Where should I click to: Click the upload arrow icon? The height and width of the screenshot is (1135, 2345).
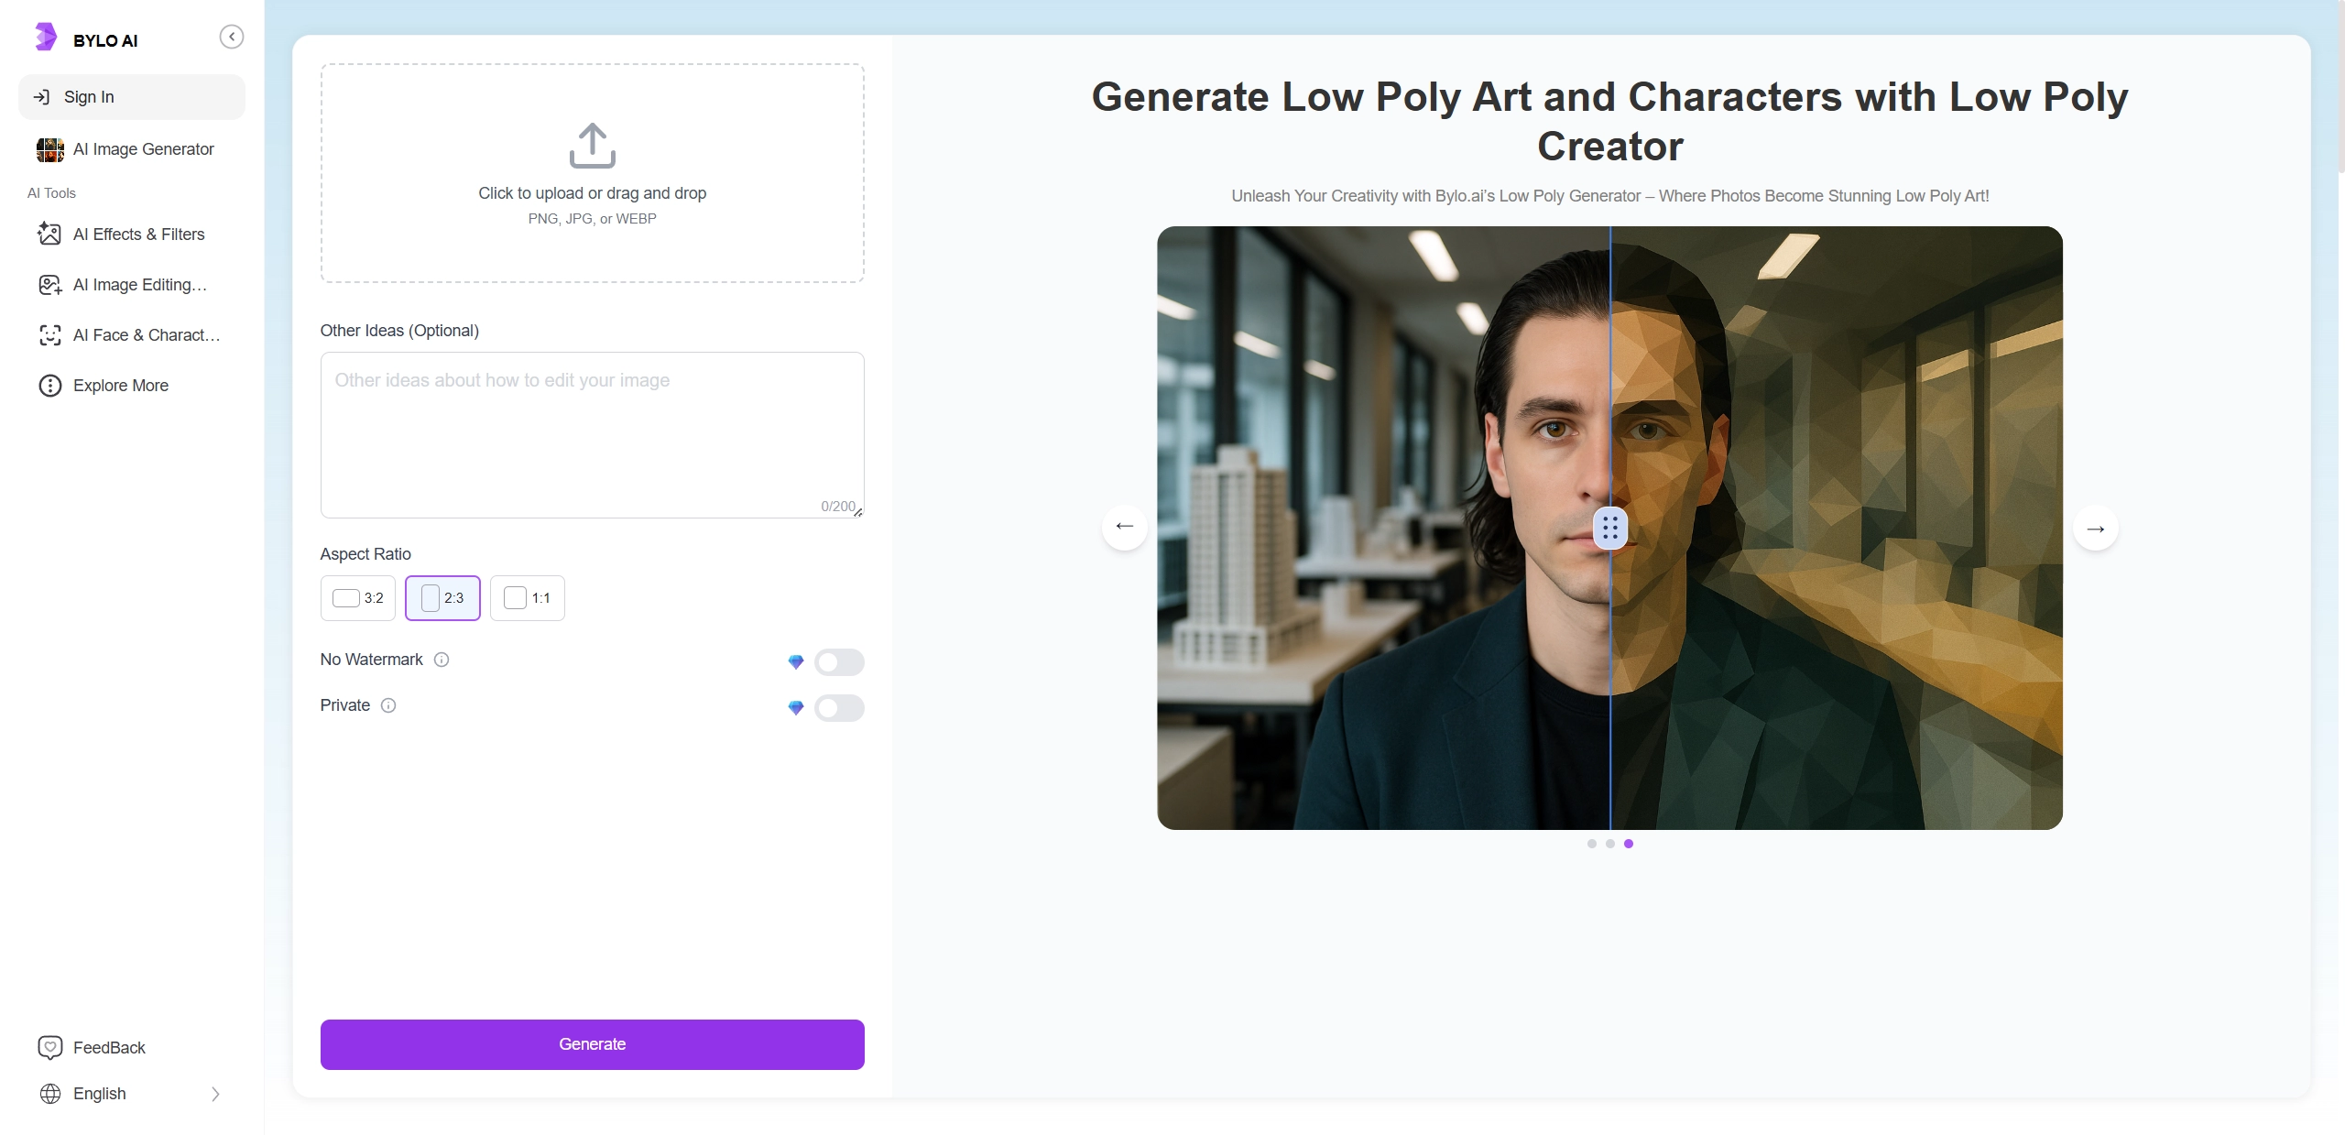pos(592,146)
